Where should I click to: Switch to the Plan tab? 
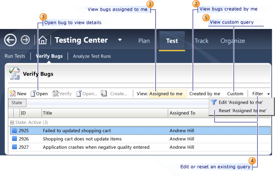pyautogui.click(x=144, y=41)
